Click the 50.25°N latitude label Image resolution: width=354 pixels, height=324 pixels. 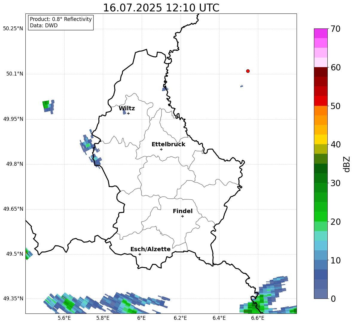(13, 29)
